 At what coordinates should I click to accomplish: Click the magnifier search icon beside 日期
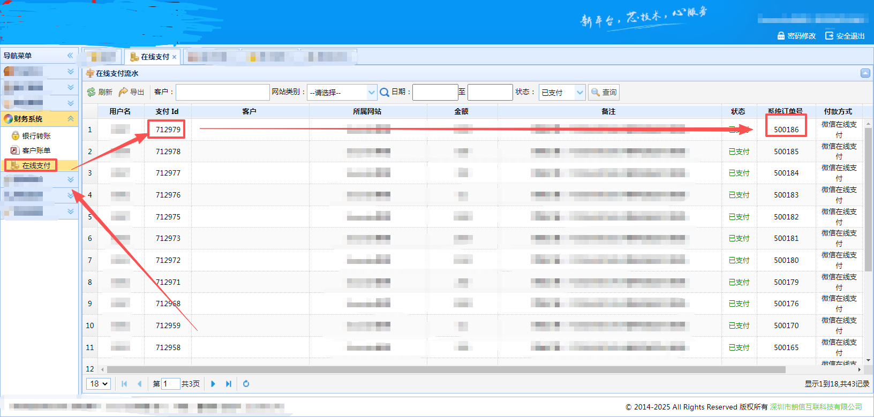point(384,92)
